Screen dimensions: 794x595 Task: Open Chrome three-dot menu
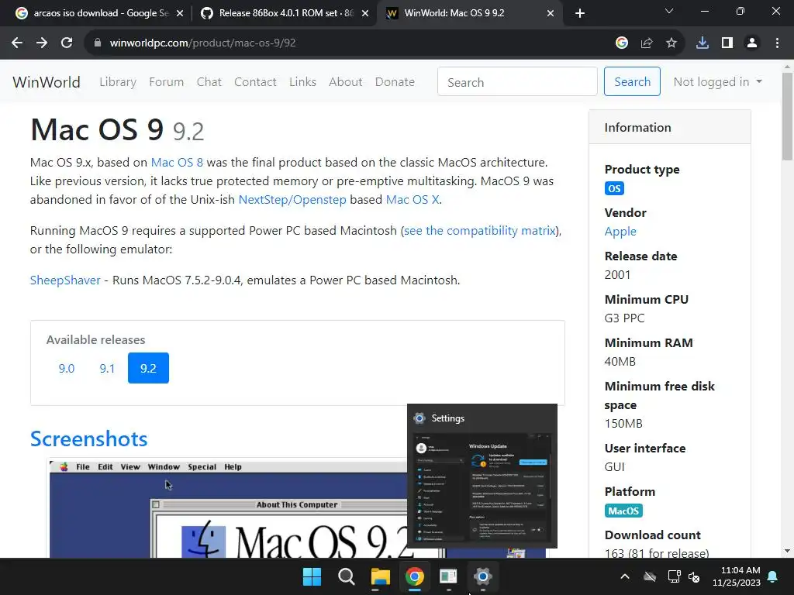(x=777, y=43)
